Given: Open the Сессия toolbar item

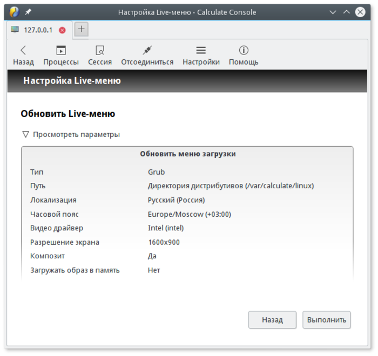Looking at the screenshot, I should click(x=100, y=56).
